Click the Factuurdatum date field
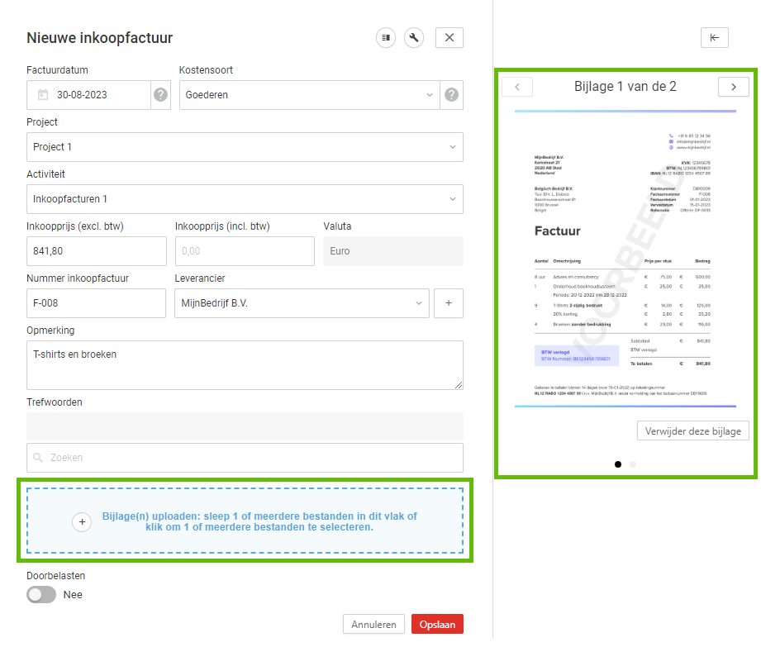 (x=88, y=95)
